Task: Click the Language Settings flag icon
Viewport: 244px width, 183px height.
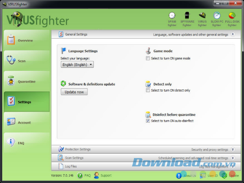Action: 63,51
